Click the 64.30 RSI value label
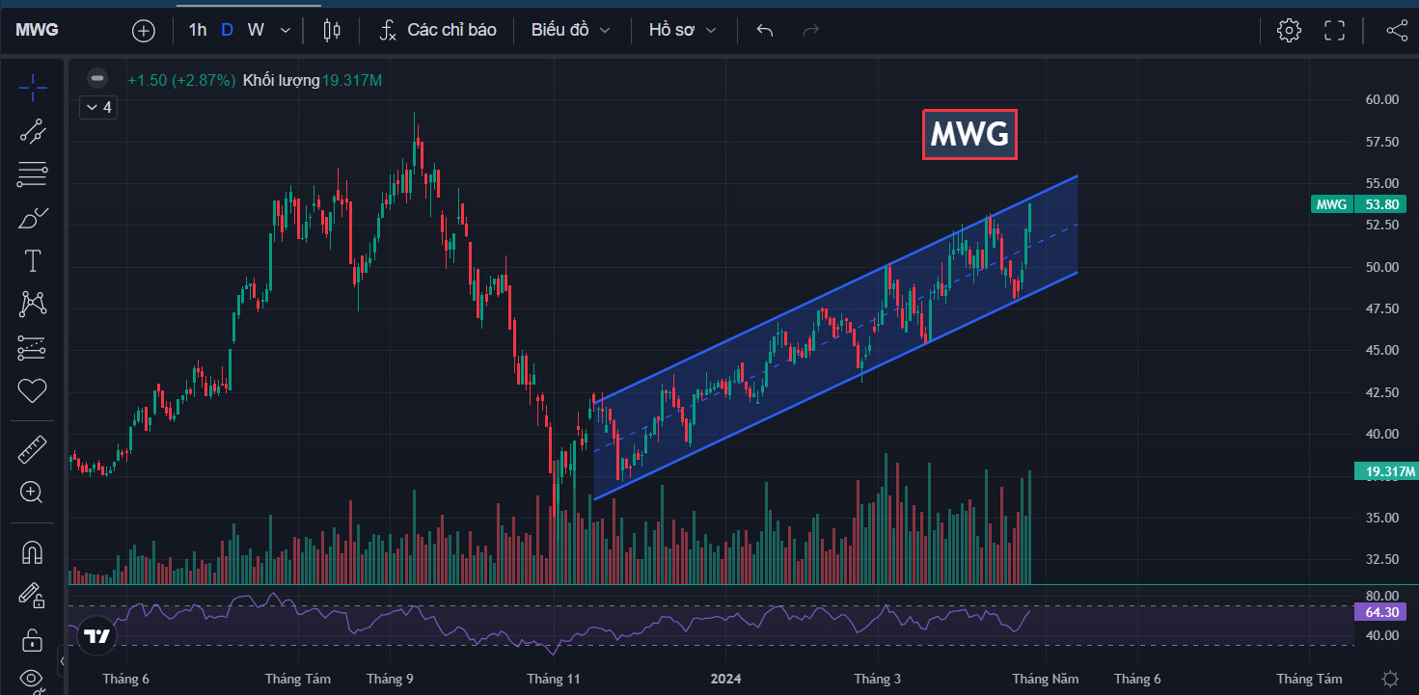Screen dimensions: 1419x695 click(1381, 612)
